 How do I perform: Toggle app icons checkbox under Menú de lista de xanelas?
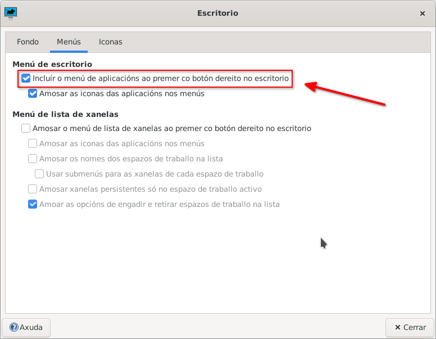tap(33, 143)
